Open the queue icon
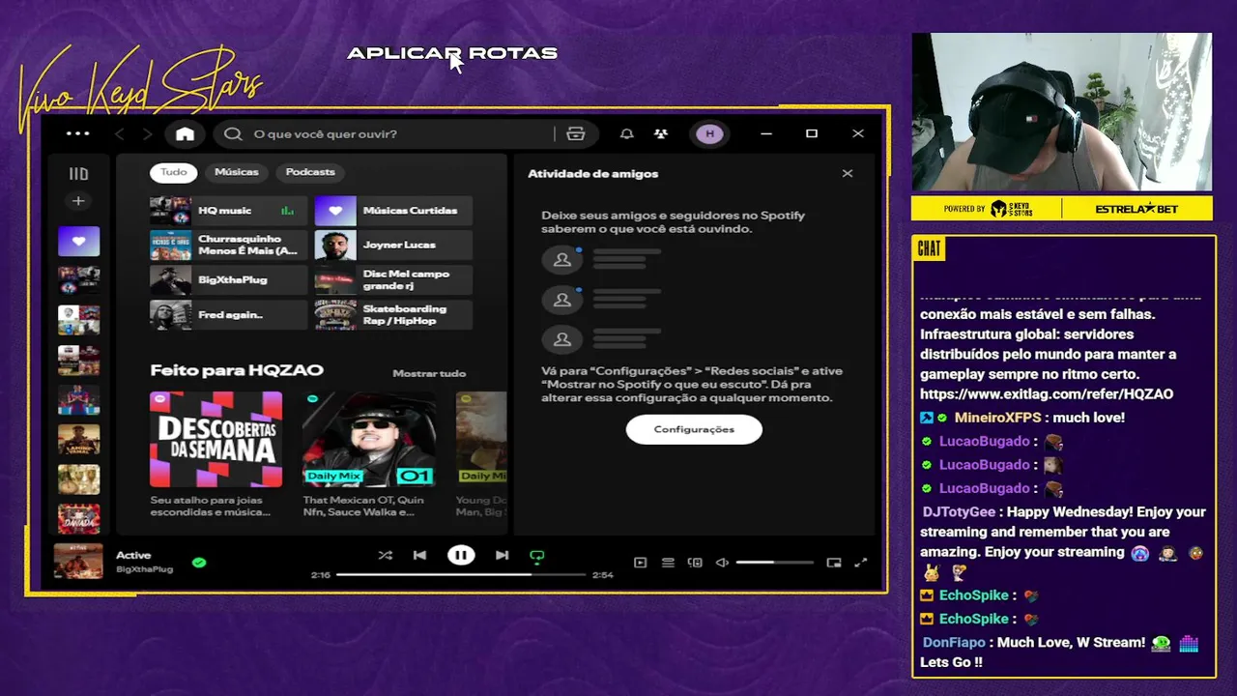This screenshot has width=1237, height=696. 668,563
